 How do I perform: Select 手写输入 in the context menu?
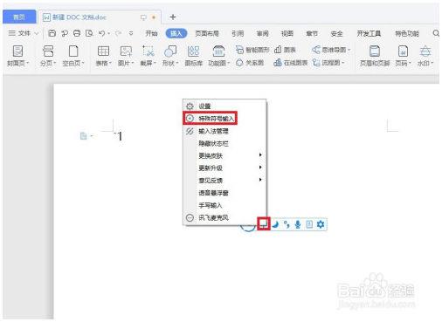224,205
